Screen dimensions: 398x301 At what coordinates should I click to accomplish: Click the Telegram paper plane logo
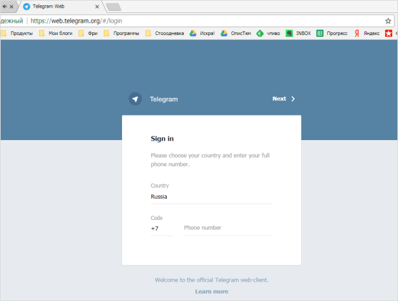point(135,99)
